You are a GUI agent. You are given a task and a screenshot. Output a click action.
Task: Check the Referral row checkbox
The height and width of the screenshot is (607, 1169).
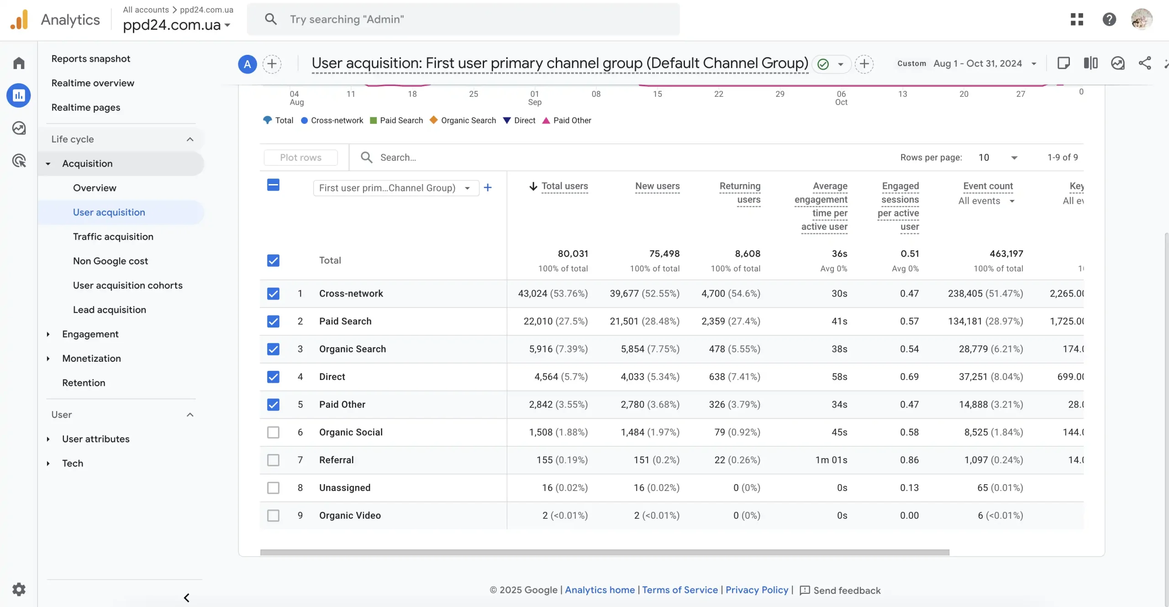click(x=273, y=460)
